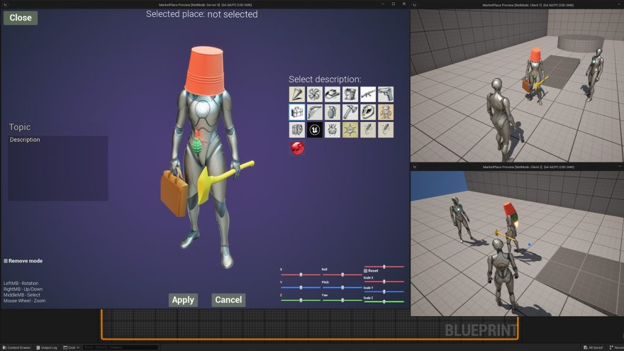Viewport: 624px width, 351px height.
Task: Click the axe item icon
Action: coord(350,112)
